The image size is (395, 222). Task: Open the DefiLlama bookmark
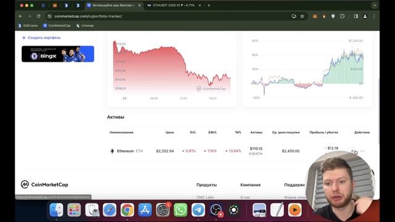pyautogui.click(x=28, y=26)
